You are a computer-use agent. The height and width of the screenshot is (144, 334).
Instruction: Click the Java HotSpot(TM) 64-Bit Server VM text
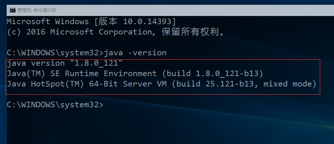click(87, 84)
